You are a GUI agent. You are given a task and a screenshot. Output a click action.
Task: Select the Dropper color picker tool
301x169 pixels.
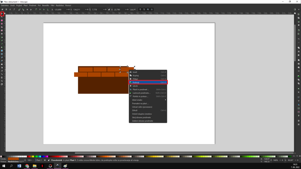pyautogui.click(x=2, y=57)
